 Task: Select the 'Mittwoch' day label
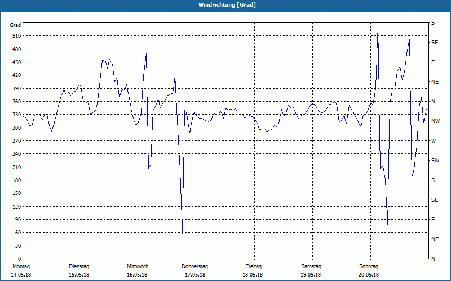click(138, 266)
